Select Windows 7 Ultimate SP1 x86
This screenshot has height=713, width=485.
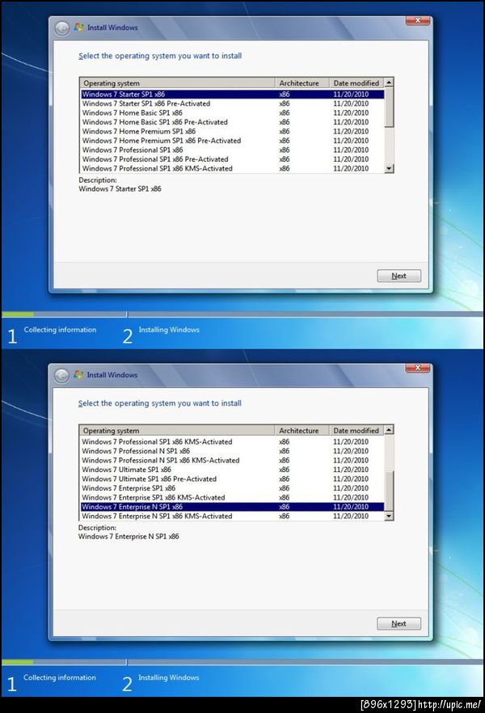point(232,470)
